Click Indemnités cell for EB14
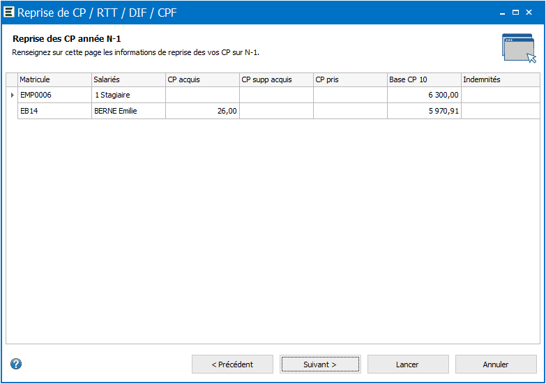Screen dimensions: 546x384 501,111
